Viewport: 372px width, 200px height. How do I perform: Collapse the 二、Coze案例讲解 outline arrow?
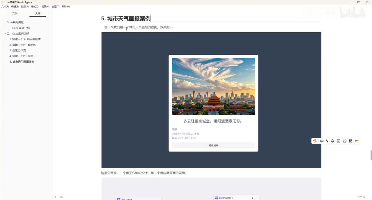tap(5, 34)
